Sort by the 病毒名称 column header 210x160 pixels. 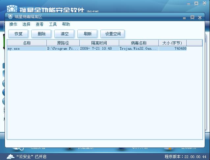pyautogui.click(x=139, y=43)
